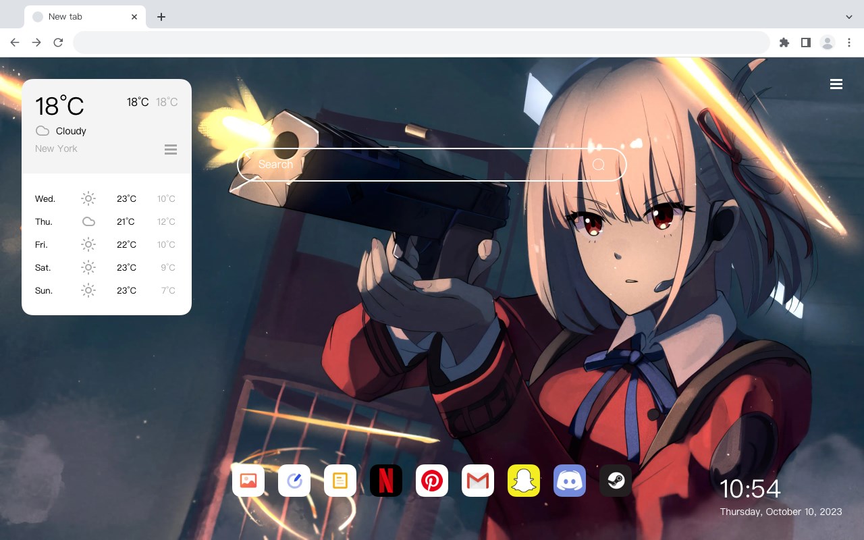Go forward with the browser forward arrow
Image resolution: width=864 pixels, height=540 pixels.
(x=36, y=43)
